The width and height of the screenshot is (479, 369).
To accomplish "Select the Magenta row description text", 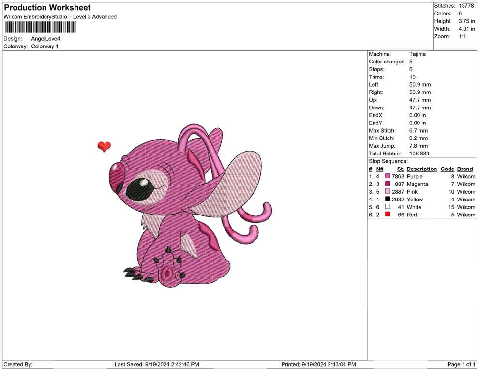I will (x=417, y=184).
